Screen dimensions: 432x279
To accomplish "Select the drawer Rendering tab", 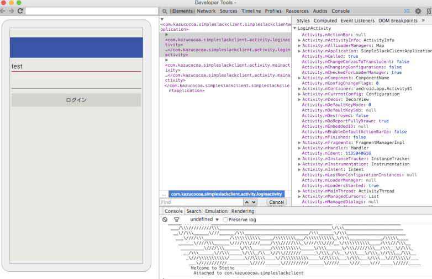I will [x=243, y=211].
